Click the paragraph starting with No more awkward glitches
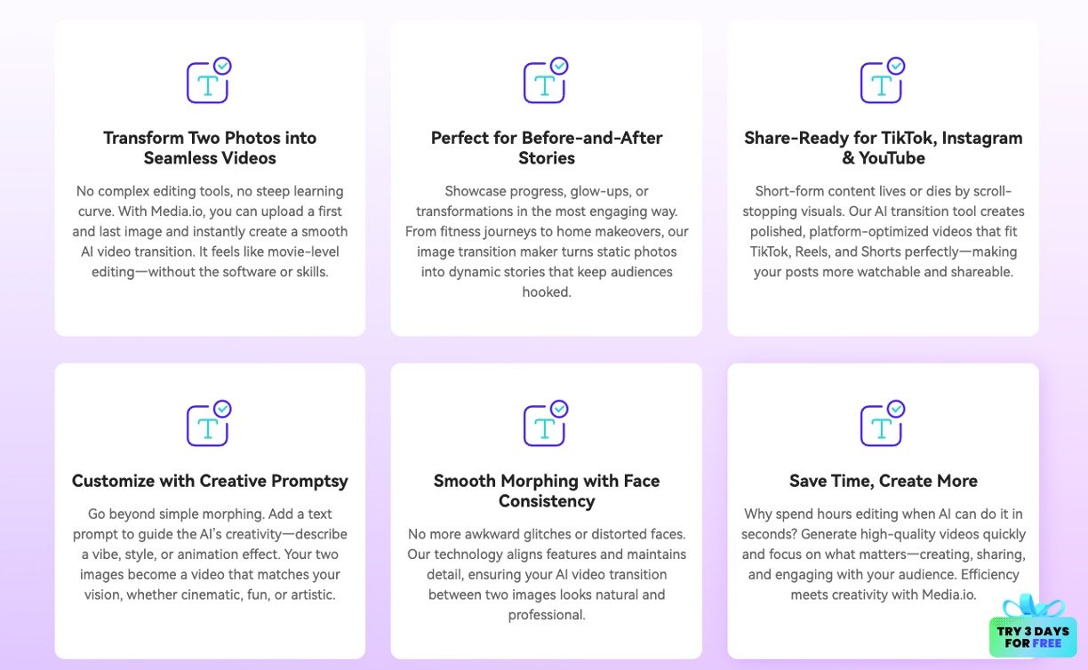The image size is (1088, 670). pyautogui.click(x=547, y=574)
